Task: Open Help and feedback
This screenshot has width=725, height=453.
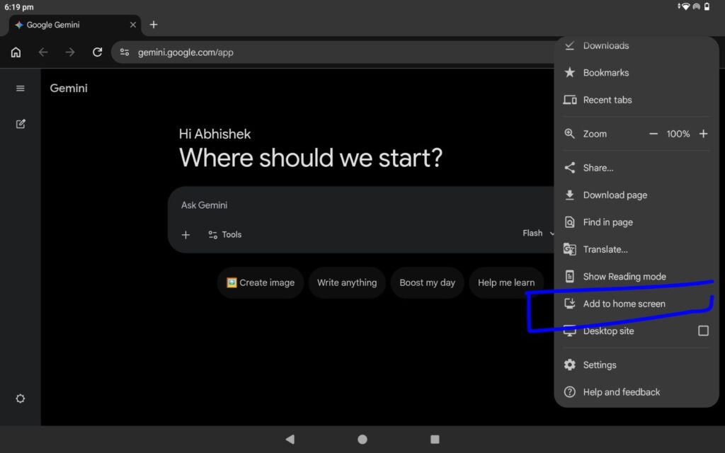Action: point(636,392)
